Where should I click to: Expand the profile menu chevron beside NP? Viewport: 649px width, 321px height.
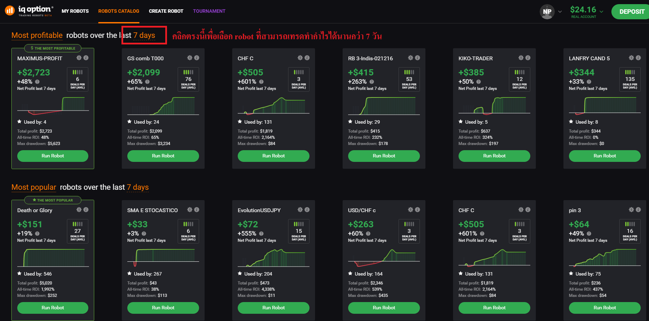click(x=560, y=12)
